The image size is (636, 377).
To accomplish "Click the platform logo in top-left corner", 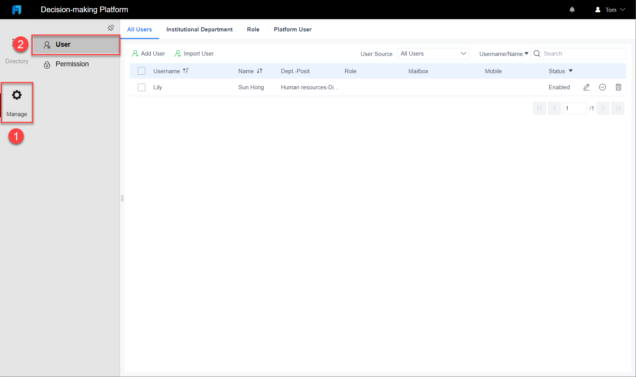I will [x=16, y=9].
